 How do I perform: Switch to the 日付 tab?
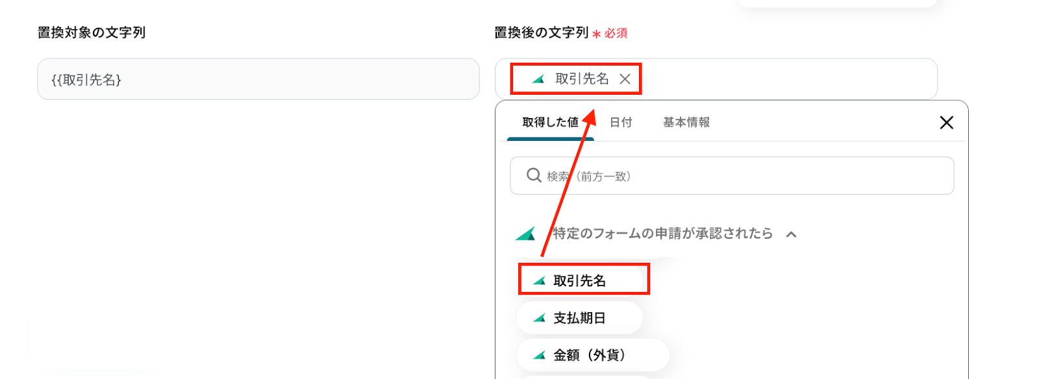pos(621,122)
